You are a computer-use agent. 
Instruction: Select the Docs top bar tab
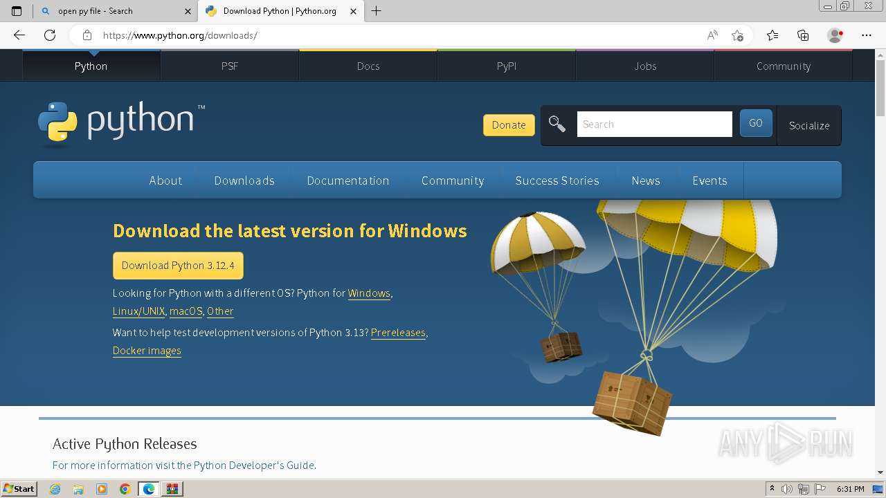[x=368, y=66]
